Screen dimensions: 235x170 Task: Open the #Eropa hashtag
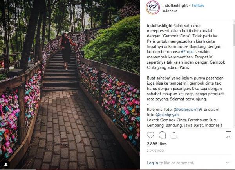(187, 52)
